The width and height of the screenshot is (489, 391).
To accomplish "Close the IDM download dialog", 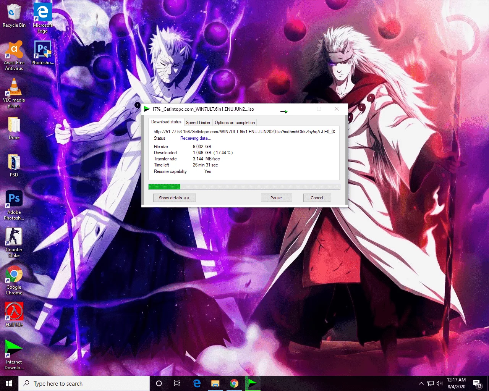I will [337, 109].
